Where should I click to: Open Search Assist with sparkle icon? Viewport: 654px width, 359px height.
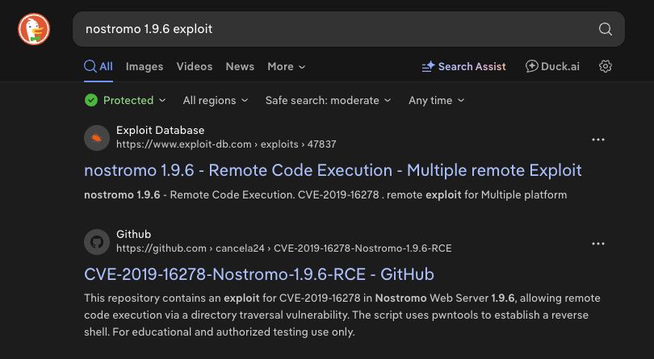pyautogui.click(x=464, y=66)
